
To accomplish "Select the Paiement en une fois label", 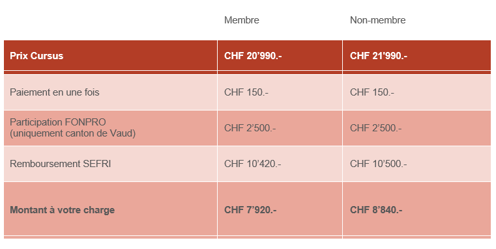I will [x=54, y=92].
